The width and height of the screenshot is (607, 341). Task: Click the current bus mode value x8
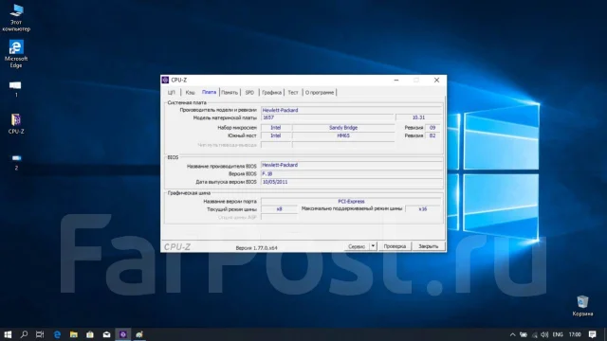click(279, 208)
